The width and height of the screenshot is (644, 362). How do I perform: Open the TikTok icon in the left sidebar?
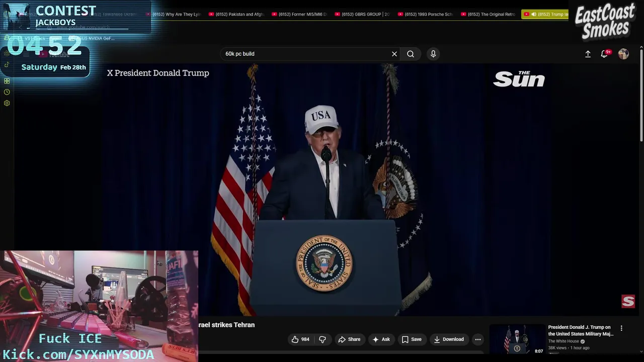(7, 64)
